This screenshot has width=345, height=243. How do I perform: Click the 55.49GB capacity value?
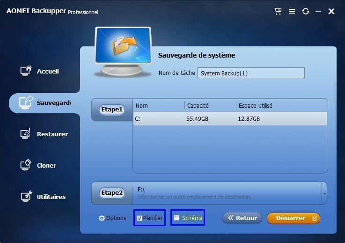197,119
